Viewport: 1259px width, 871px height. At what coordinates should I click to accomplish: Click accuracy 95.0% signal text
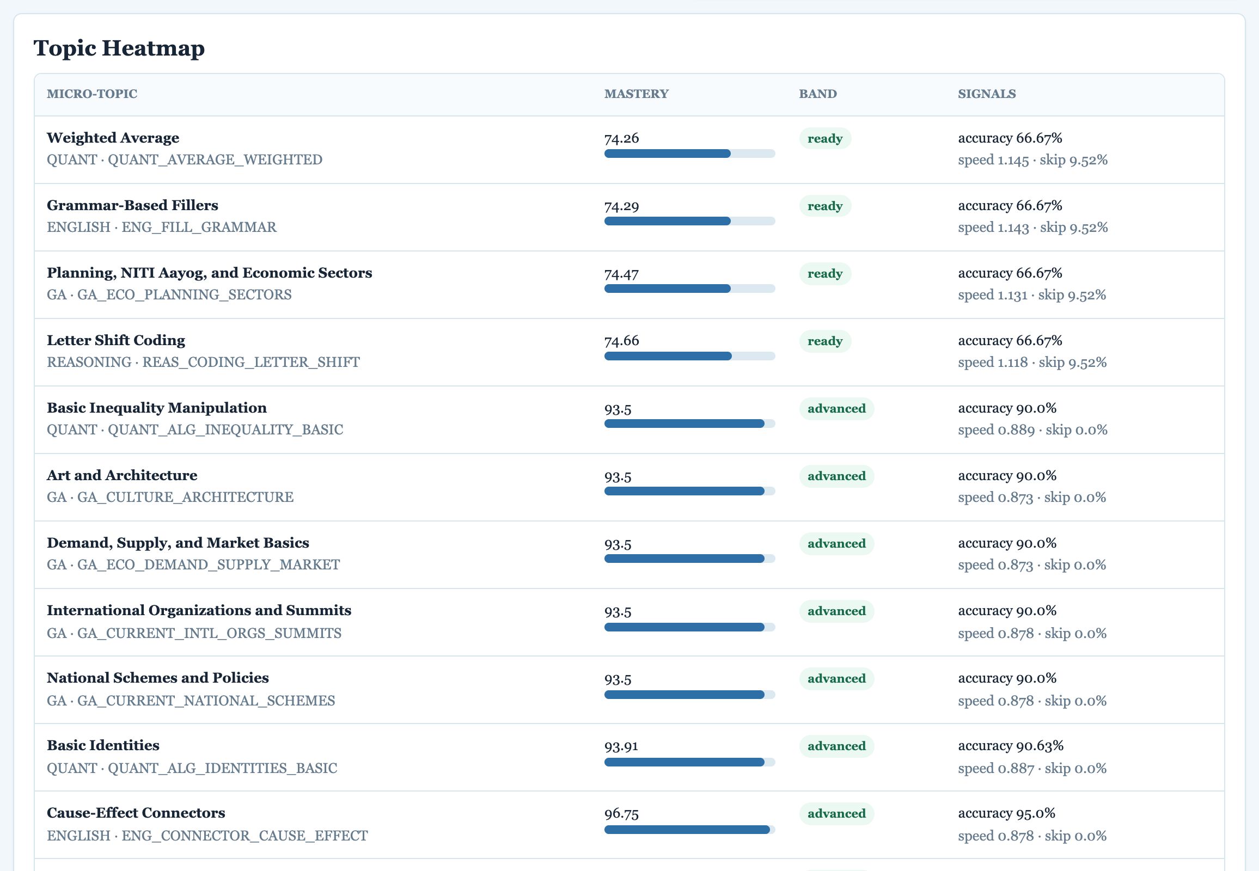1007,813
